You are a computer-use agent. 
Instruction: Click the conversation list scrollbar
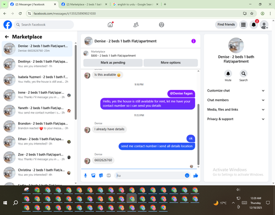[76, 82]
